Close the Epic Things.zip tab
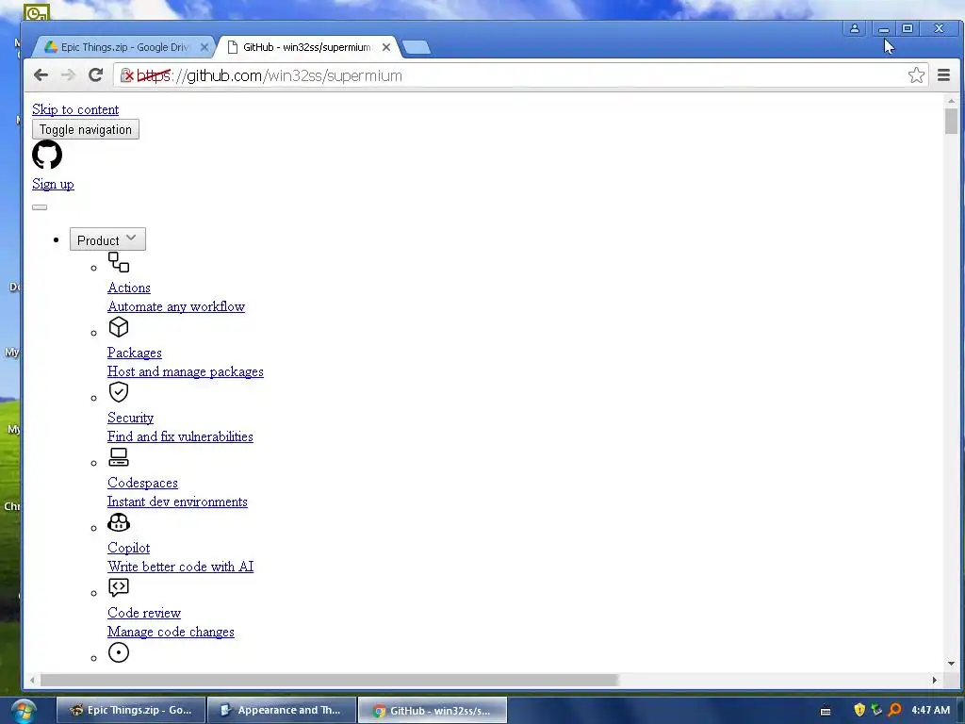This screenshot has width=965, height=724. click(x=204, y=47)
